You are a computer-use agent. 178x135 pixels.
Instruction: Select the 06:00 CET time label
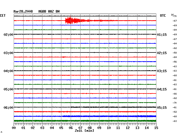[x=8, y=107]
